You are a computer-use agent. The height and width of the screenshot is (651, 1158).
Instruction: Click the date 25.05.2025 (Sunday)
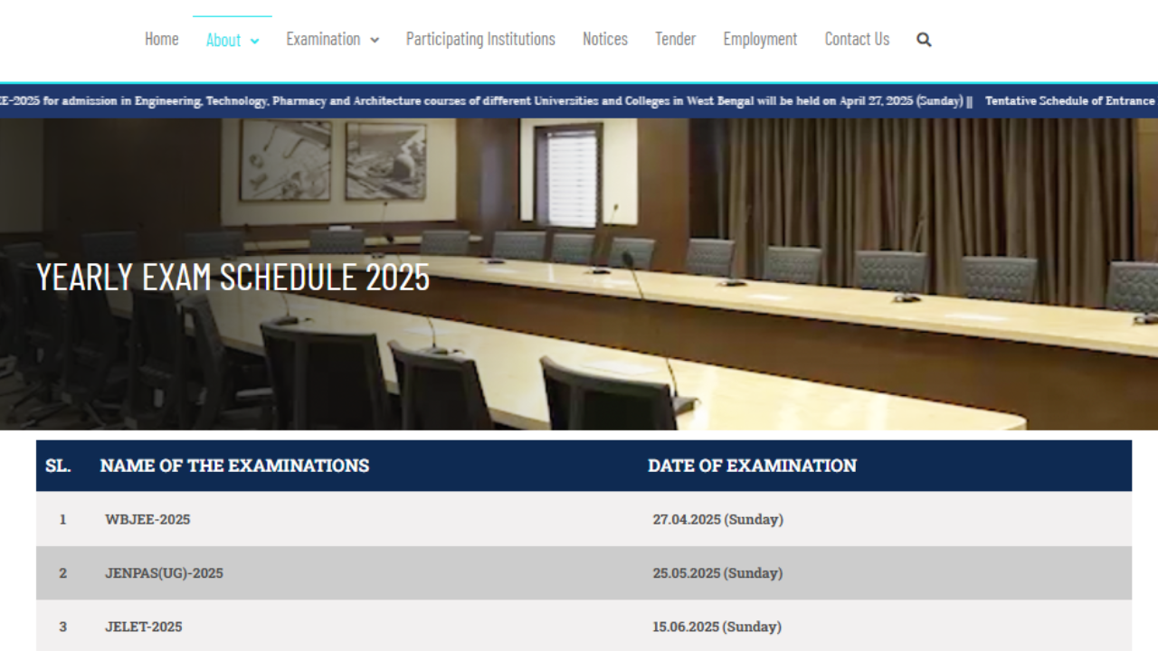[x=717, y=573]
